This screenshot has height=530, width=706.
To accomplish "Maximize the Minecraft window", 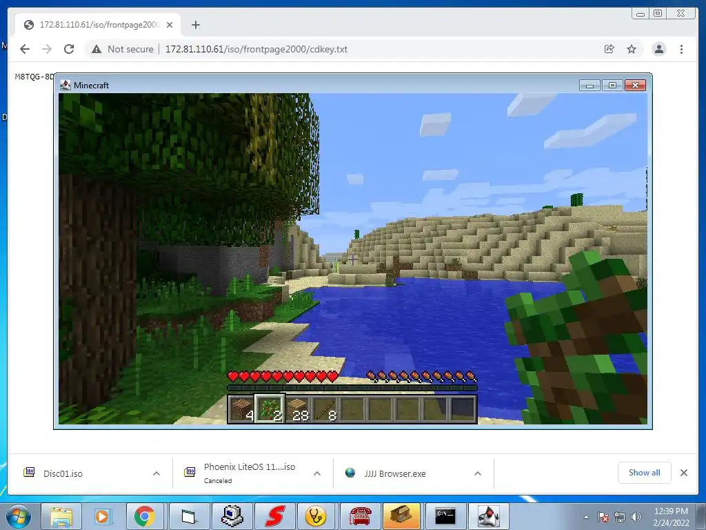I will pos(612,85).
